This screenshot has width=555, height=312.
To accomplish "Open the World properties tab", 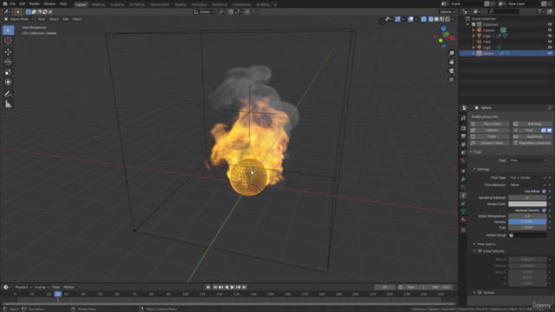I will (463, 160).
